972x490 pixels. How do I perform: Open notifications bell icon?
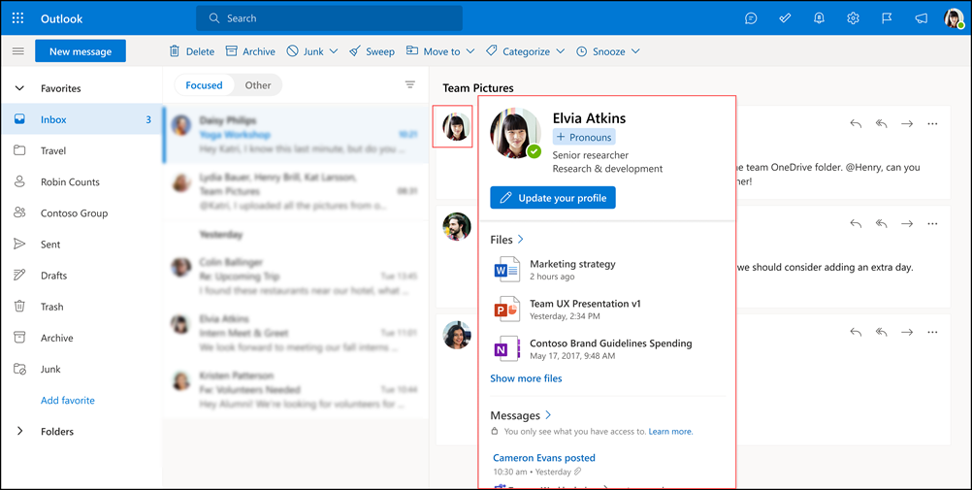tap(819, 18)
